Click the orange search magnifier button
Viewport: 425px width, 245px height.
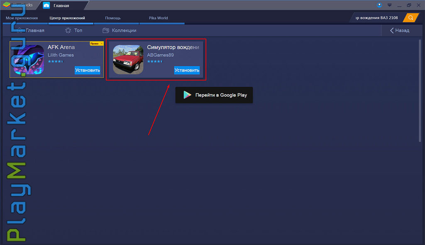[x=410, y=18]
